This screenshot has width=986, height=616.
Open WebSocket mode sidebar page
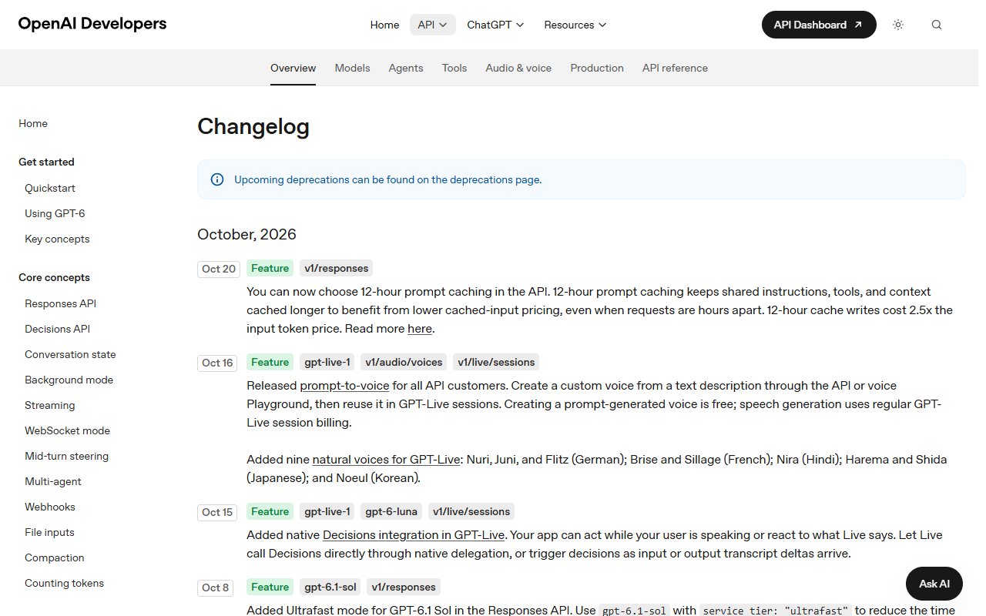(x=67, y=430)
